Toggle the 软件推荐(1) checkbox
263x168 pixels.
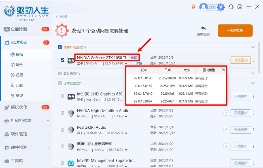pyautogui.click(x=60, y=74)
